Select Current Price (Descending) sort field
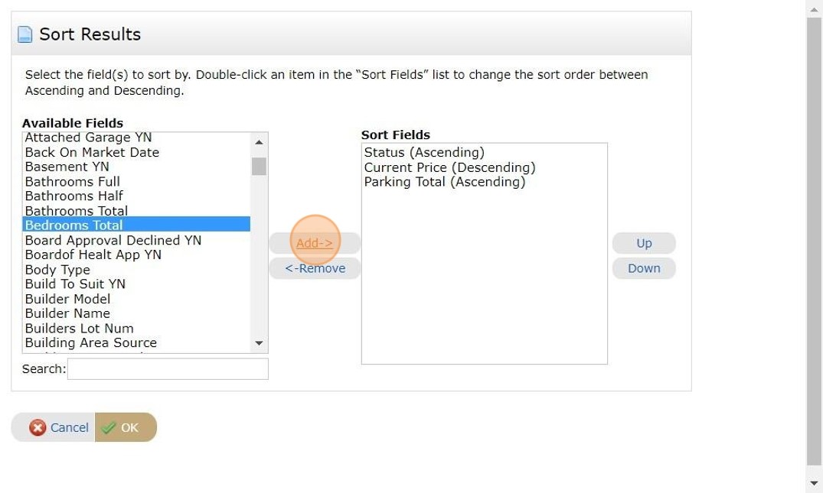823x493 pixels. pos(449,167)
